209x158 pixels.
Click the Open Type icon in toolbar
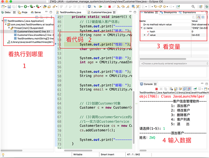tap(45, 7)
